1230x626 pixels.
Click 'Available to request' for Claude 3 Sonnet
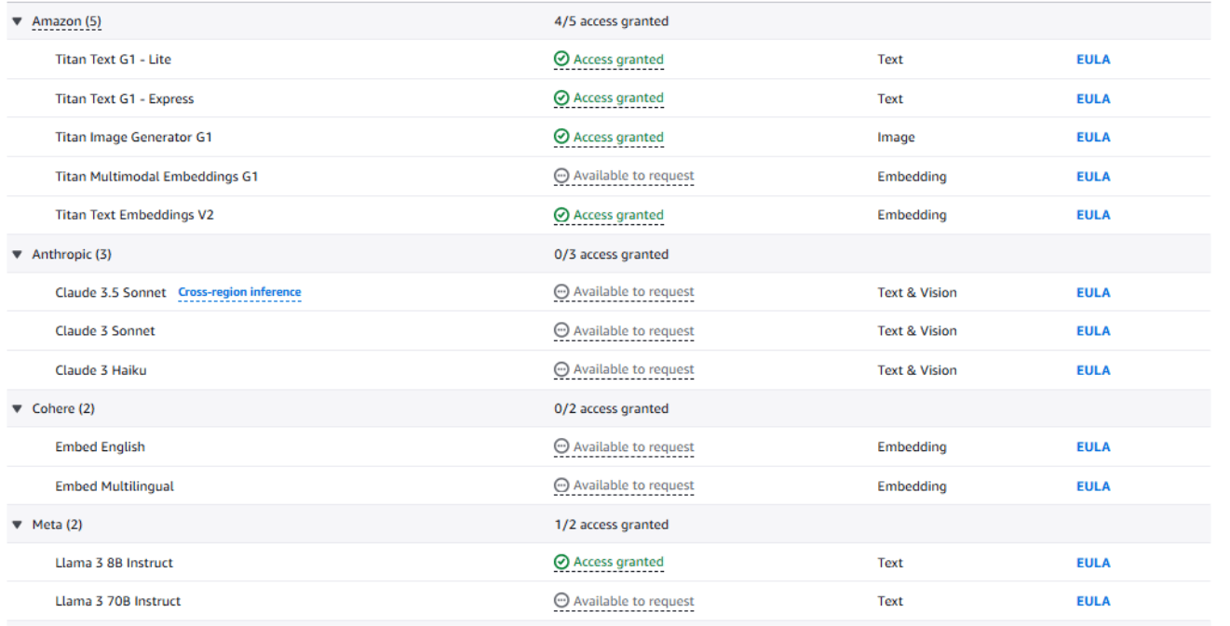[x=633, y=331]
